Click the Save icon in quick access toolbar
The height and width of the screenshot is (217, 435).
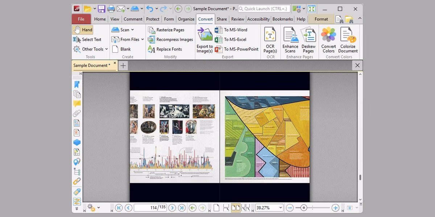coord(101,9)
